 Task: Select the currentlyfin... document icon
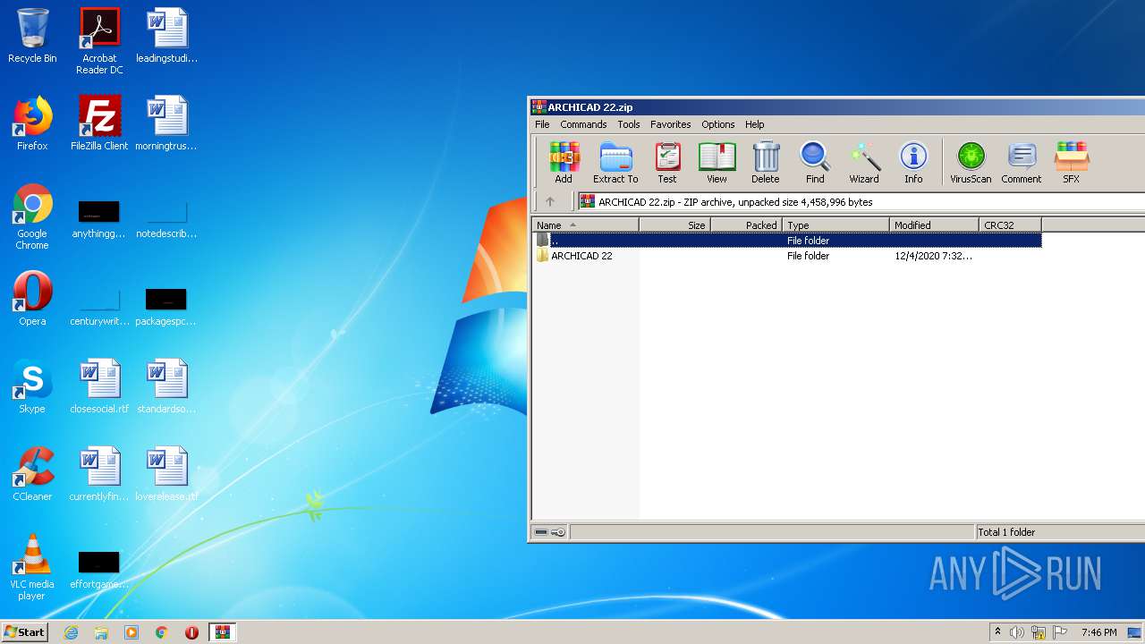click(x=99, y=474)
